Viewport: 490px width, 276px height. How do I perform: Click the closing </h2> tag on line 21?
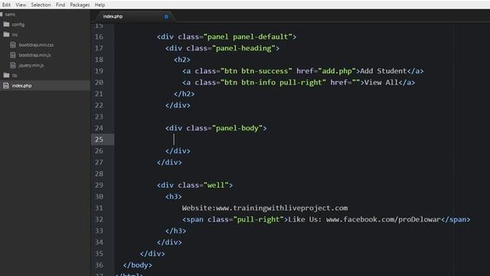coord(184,94)
